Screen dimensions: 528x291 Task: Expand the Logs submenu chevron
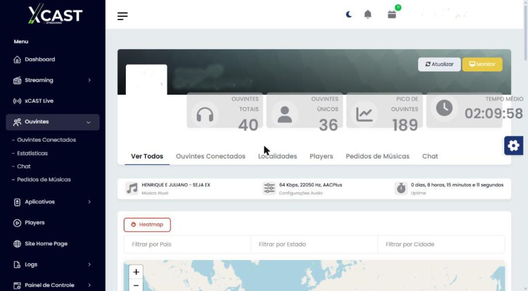89,264
